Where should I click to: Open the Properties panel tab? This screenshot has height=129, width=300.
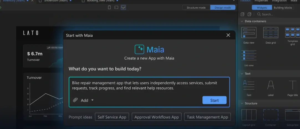pos(261,1)
